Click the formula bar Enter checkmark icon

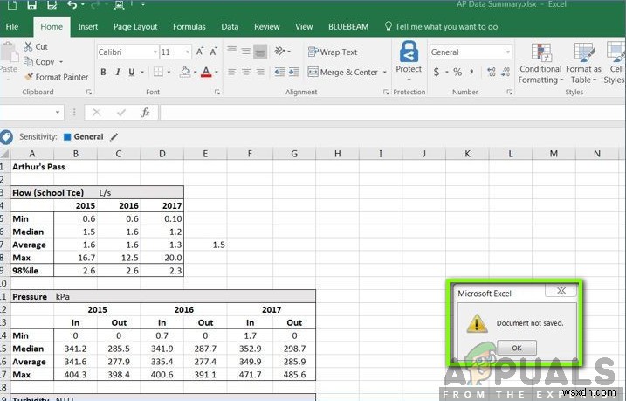[121, 113]
